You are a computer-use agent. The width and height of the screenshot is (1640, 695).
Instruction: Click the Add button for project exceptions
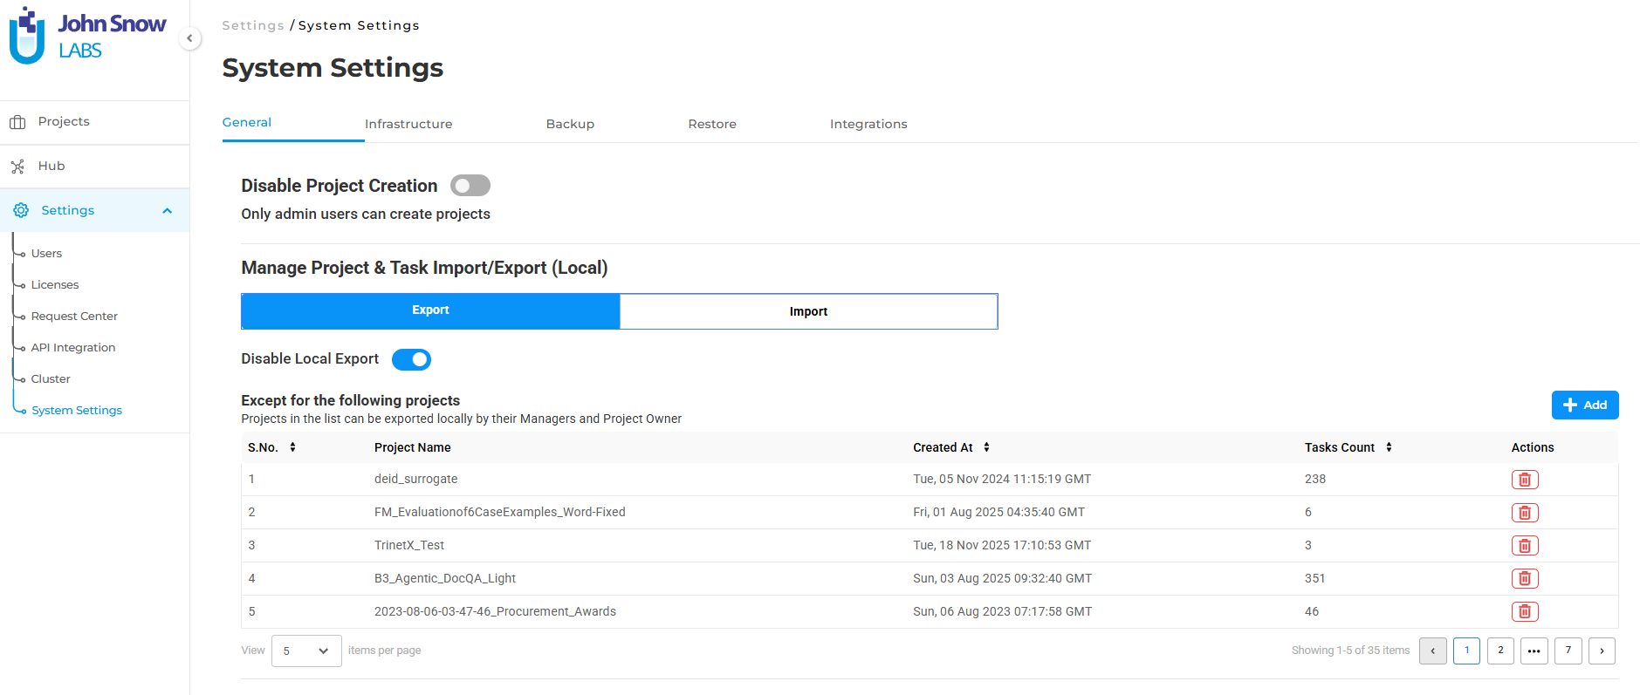coord(1584,405)
